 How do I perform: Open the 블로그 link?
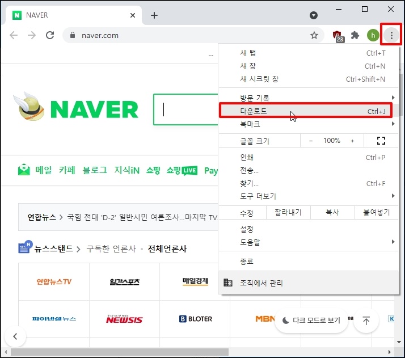click(95, 170)
